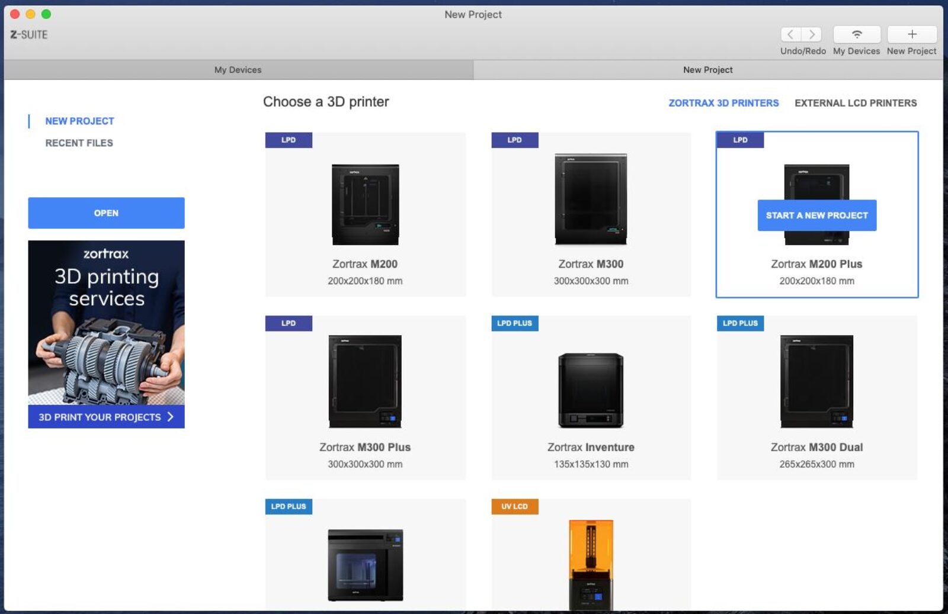948x614 pixels.
Task: Switch to the My Devices tab
Action: pyautogui.click(x=238, y=70)
